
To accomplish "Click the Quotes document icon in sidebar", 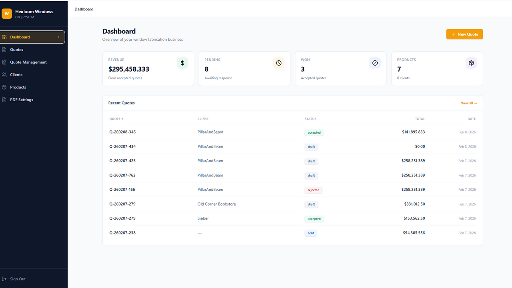I will [x=4, y=50].
